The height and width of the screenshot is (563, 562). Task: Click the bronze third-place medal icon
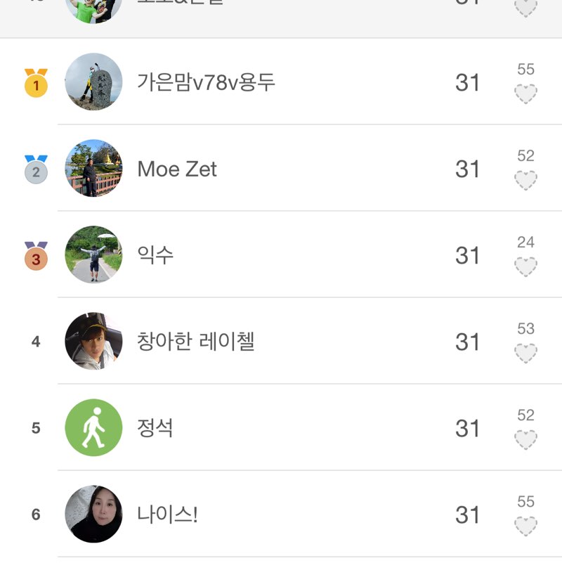pos(36,256)
